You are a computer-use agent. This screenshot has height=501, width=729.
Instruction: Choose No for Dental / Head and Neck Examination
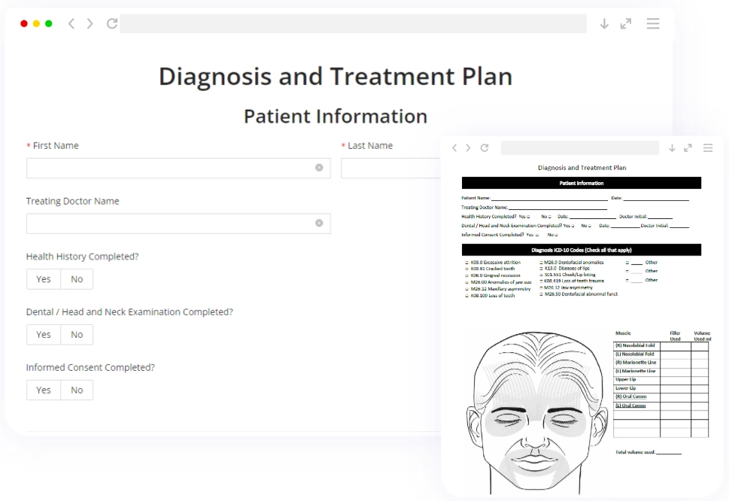click(77, 335)
